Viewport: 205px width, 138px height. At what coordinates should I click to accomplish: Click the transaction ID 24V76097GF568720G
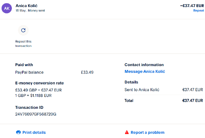(36, 114)
